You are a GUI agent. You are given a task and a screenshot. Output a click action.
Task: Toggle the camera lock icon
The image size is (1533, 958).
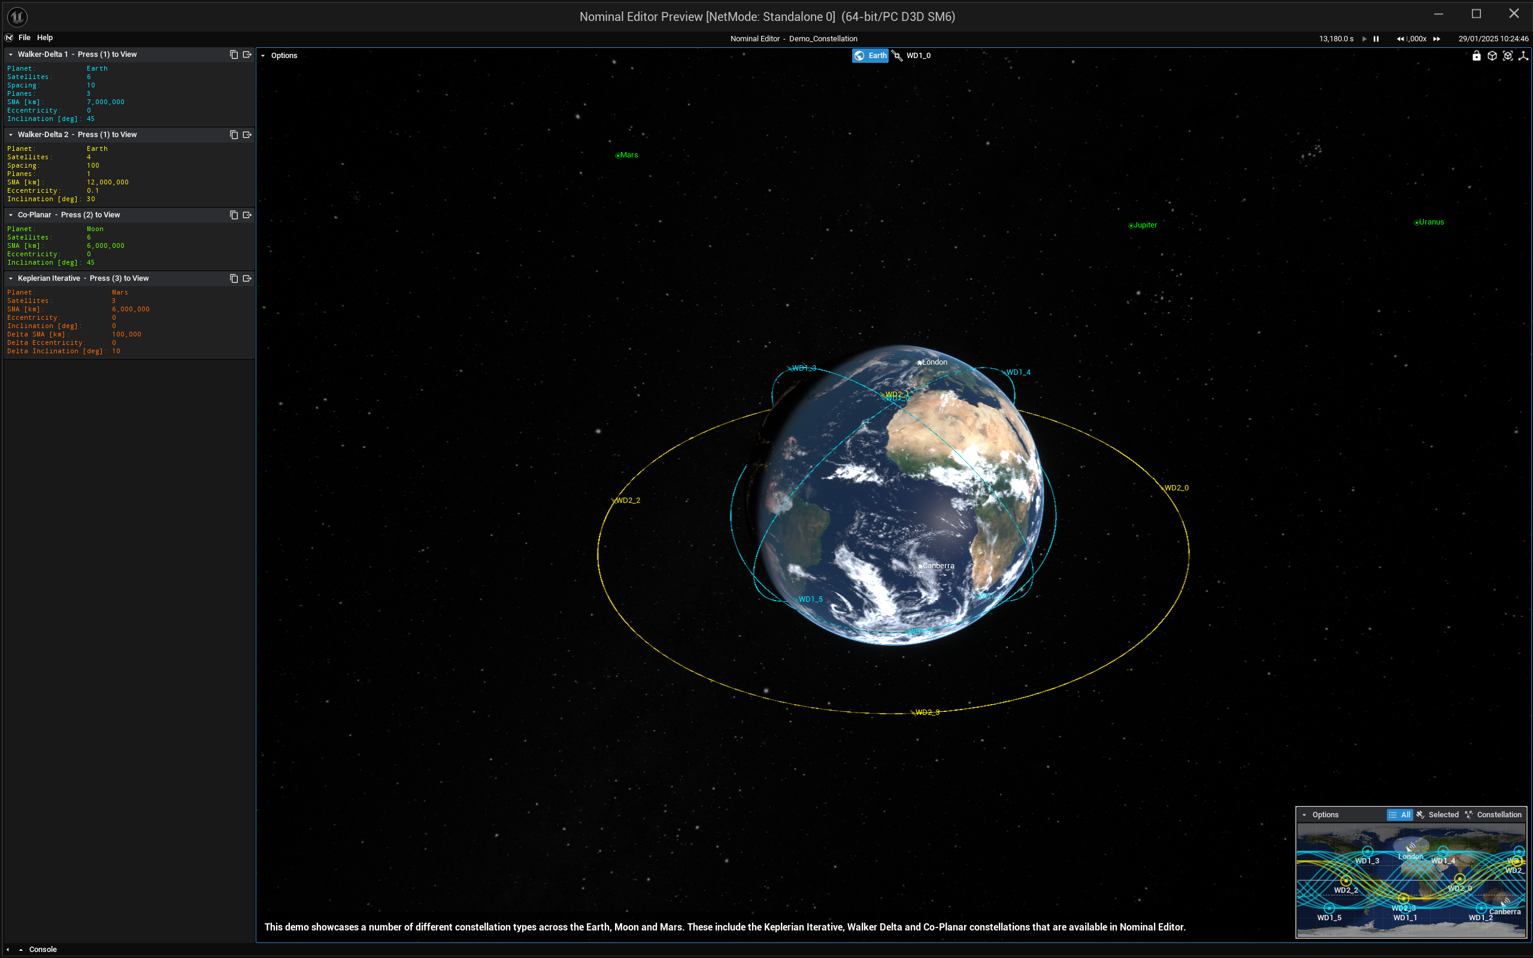click(x=1476, y=56)
